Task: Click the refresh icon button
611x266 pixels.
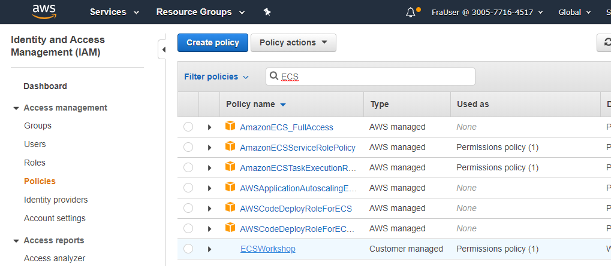Action: 604,43
